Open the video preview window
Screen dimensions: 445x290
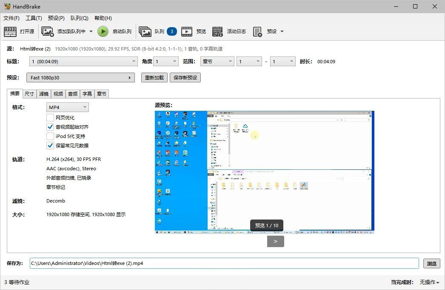click(194, 31)
